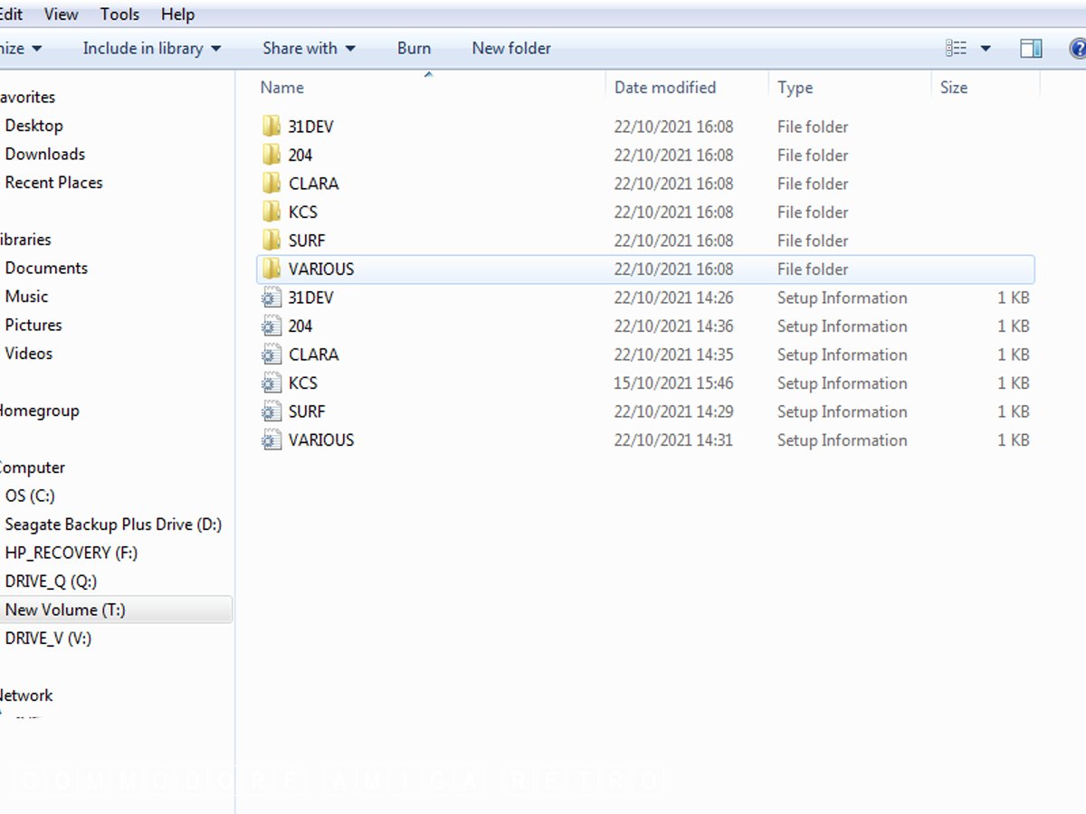Viewport: 1086px width, 814px height.
Task: Click the change view icon
Action: [x=956, y=49]
